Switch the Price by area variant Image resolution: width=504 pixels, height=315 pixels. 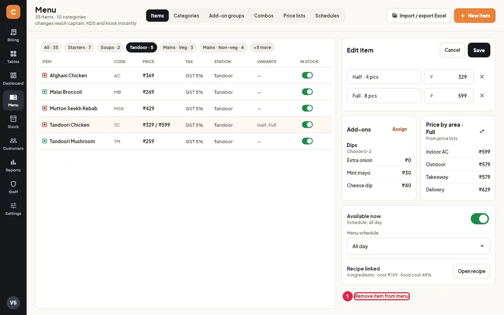tap(482, 131)
